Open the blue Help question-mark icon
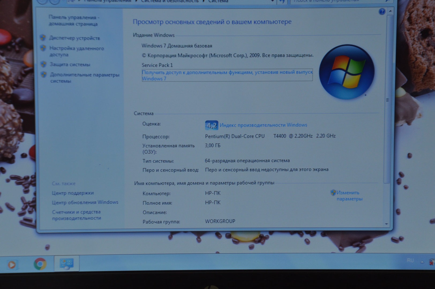 (382, 12)
